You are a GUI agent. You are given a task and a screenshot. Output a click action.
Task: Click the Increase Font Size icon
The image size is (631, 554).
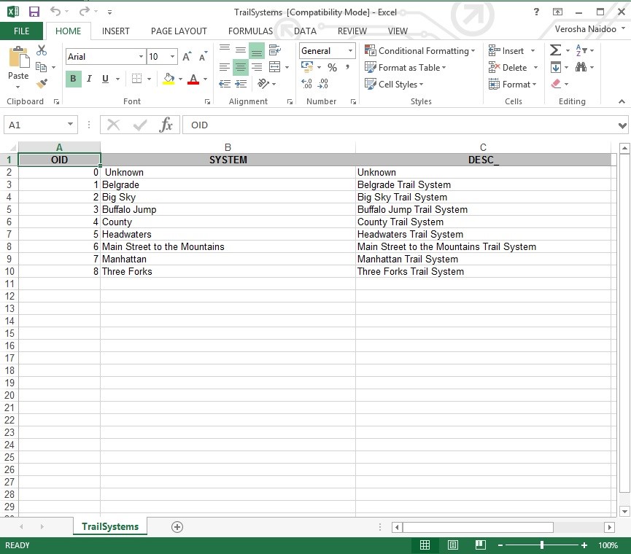pos(187,57)
